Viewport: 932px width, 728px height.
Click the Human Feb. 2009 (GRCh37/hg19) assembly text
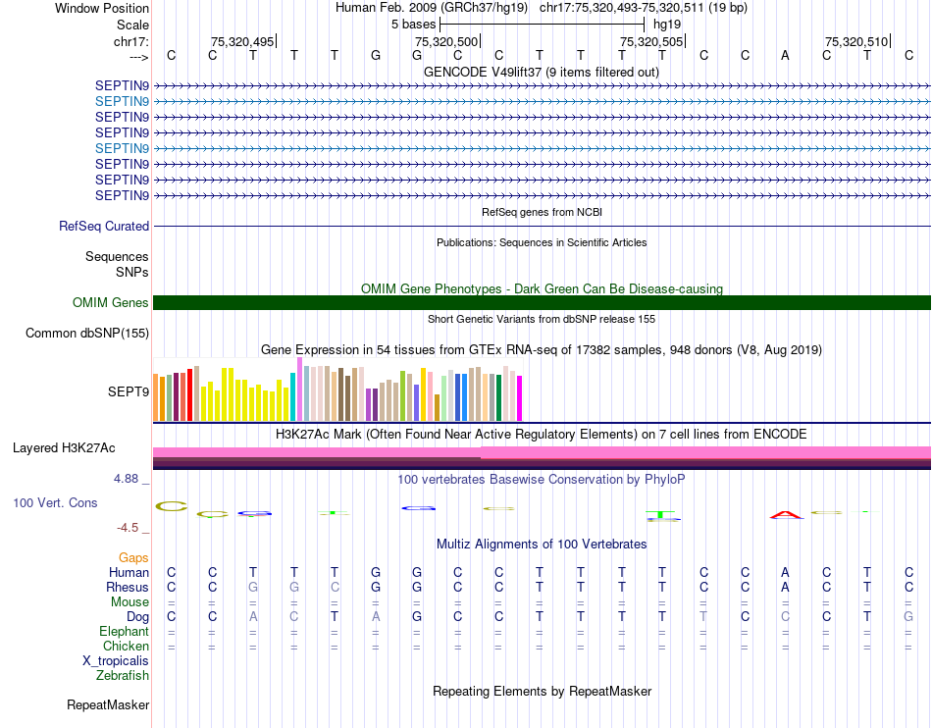(432, 8)
